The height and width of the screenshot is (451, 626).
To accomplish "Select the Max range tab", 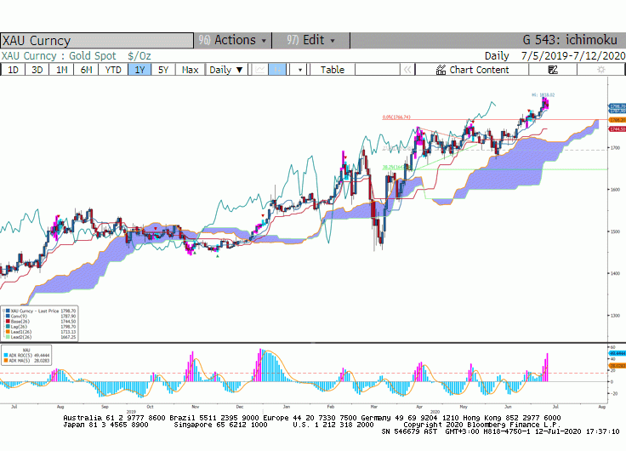I will coord(190,70).
